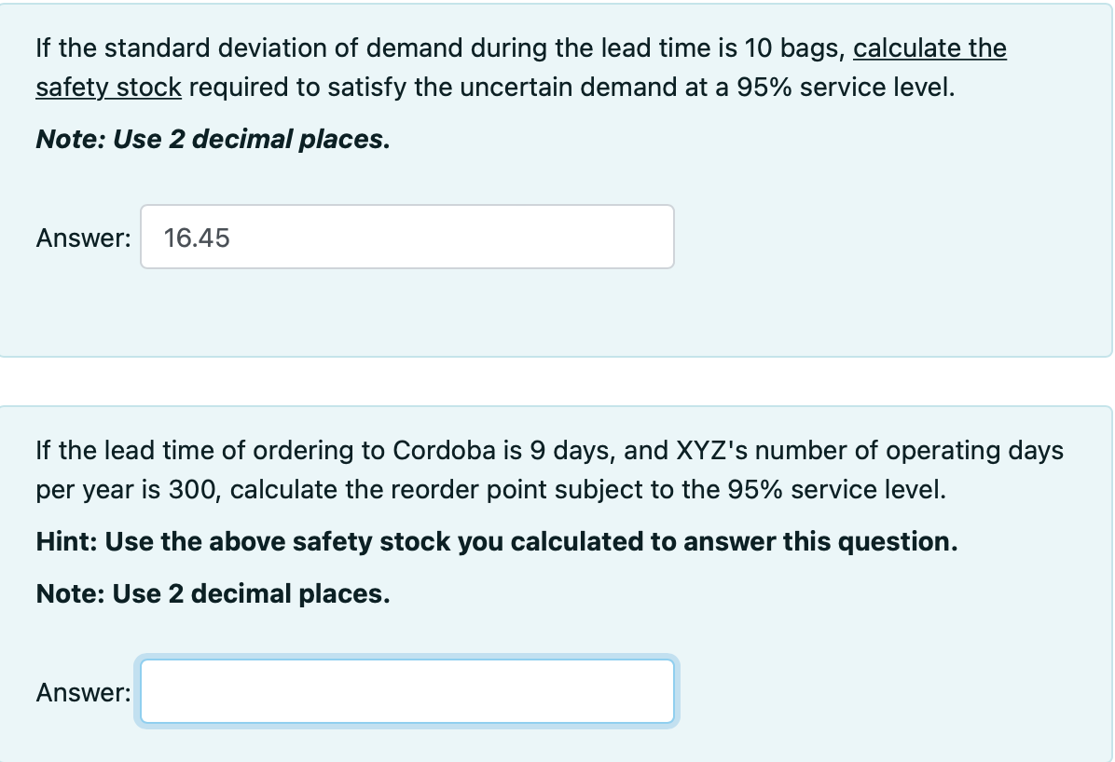This screenshot has height=762, width=1115.
Task: Click the Answer label of the first question
Action: coord(82,238)
